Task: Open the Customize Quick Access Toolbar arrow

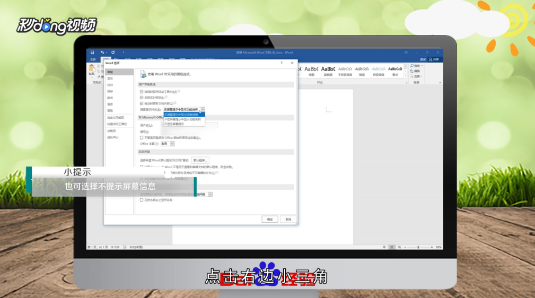Action: pos(123,52)
